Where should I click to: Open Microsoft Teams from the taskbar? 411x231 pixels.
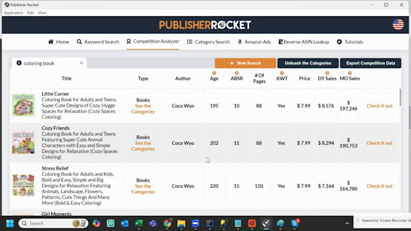153,223
